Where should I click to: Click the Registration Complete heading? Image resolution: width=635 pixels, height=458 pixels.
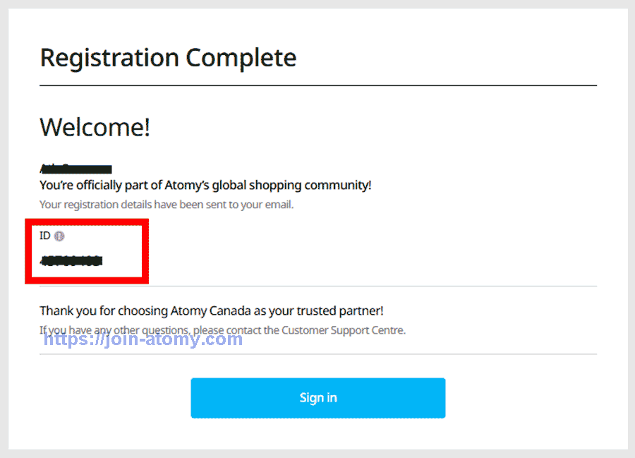tap(168, 57)
